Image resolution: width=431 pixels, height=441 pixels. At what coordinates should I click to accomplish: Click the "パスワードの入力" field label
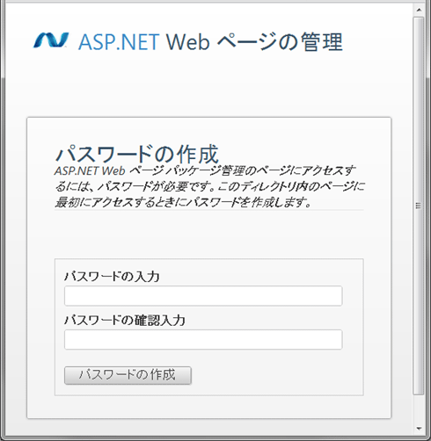[112, 277]
